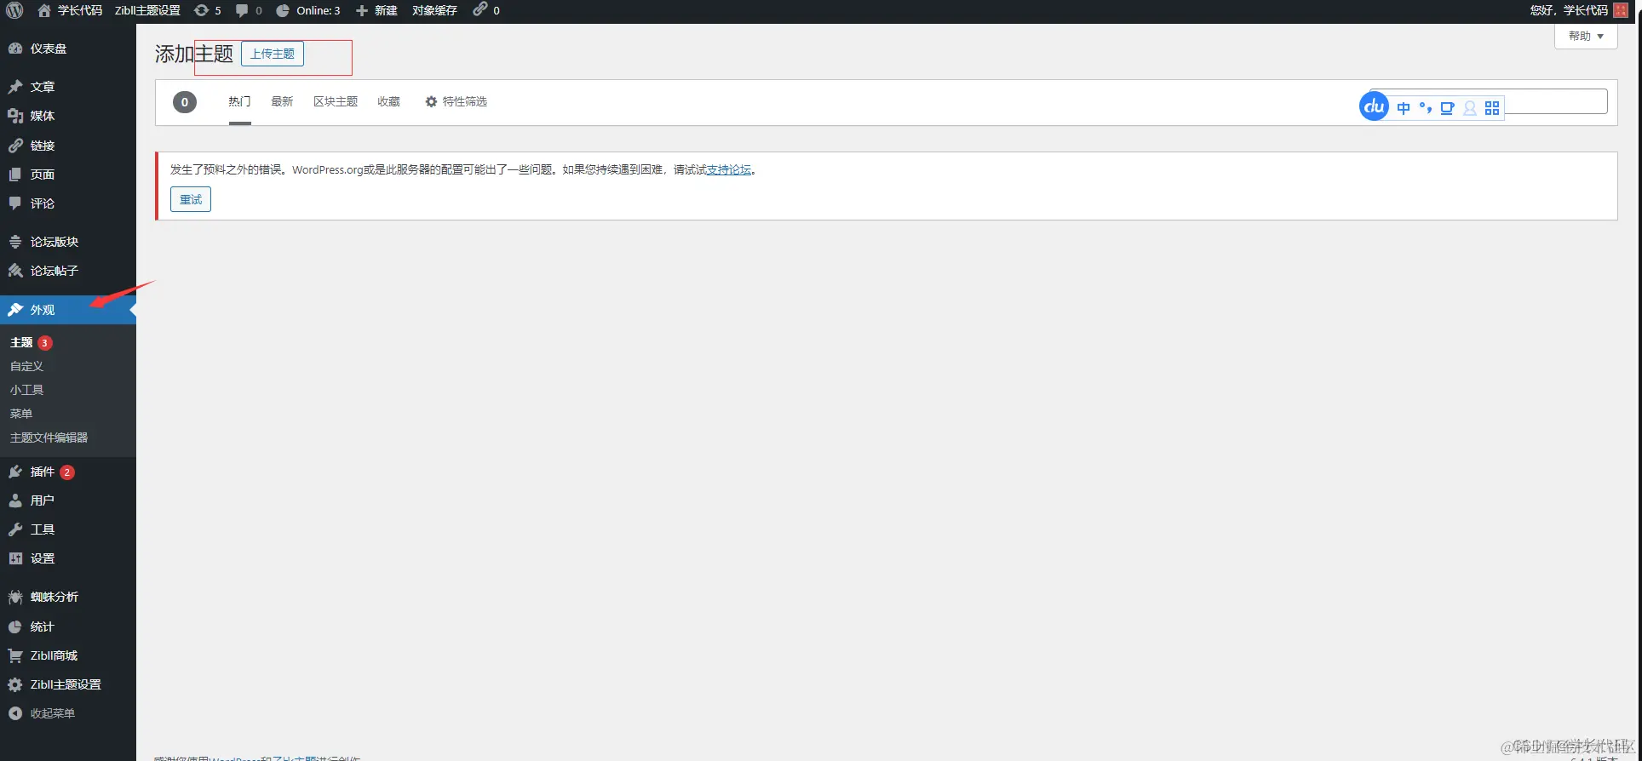1642x761 pixels.
Task: Open 论坛版块 forum sections in sidebar
Action: point(68,242)
